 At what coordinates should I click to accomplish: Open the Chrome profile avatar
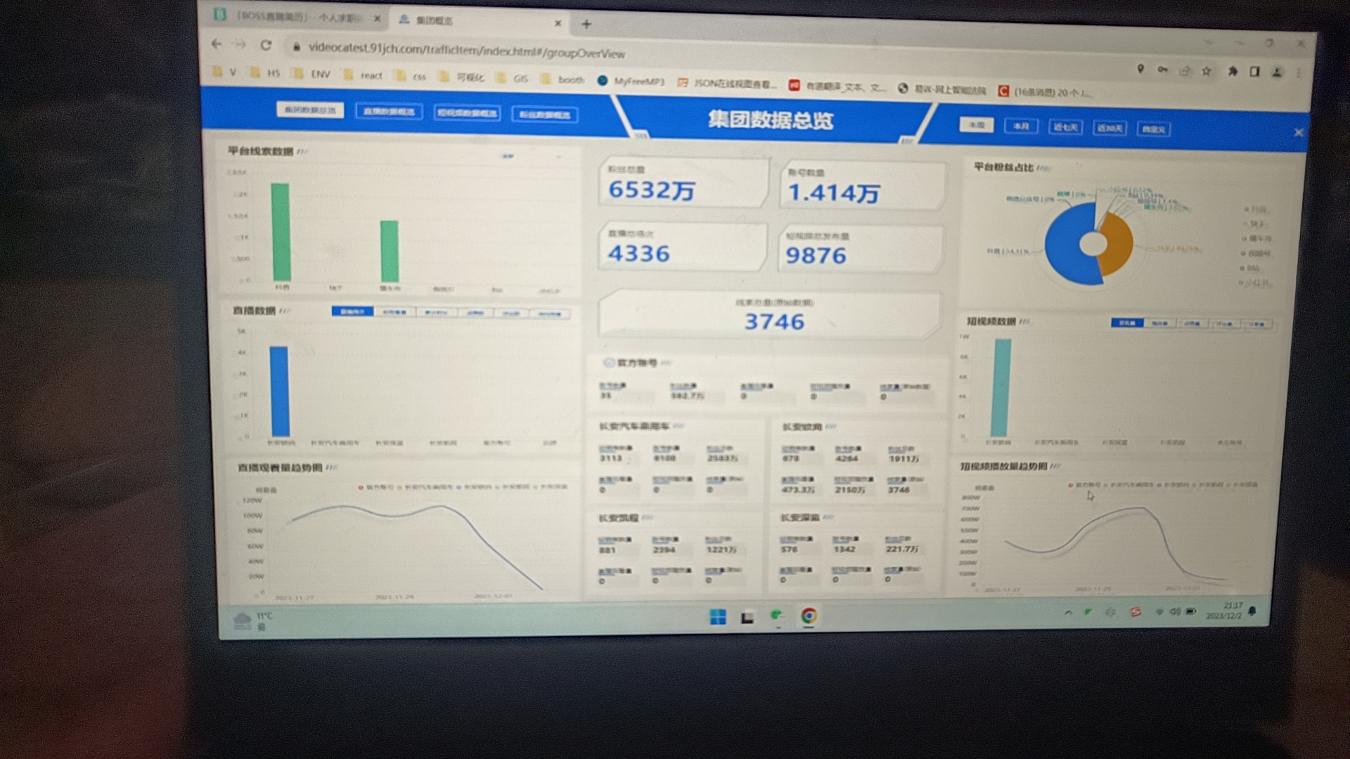(x=1277, y=72)
